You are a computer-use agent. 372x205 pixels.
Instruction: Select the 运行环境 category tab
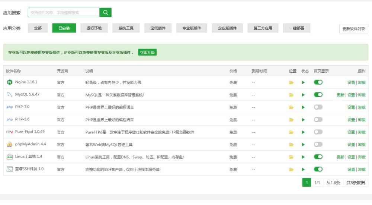(x=94, y=28)
